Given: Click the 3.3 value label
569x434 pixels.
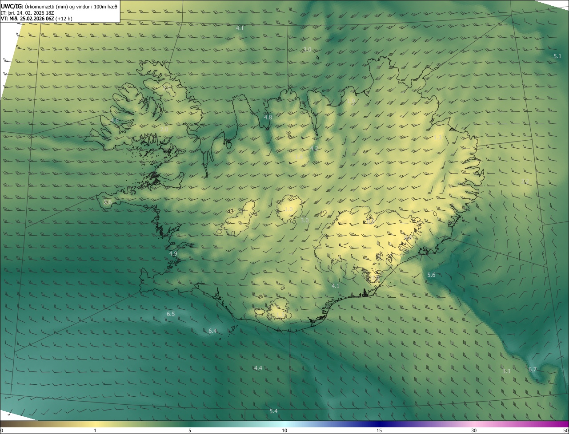Looking at the screenshot, I should coord(506,371).
